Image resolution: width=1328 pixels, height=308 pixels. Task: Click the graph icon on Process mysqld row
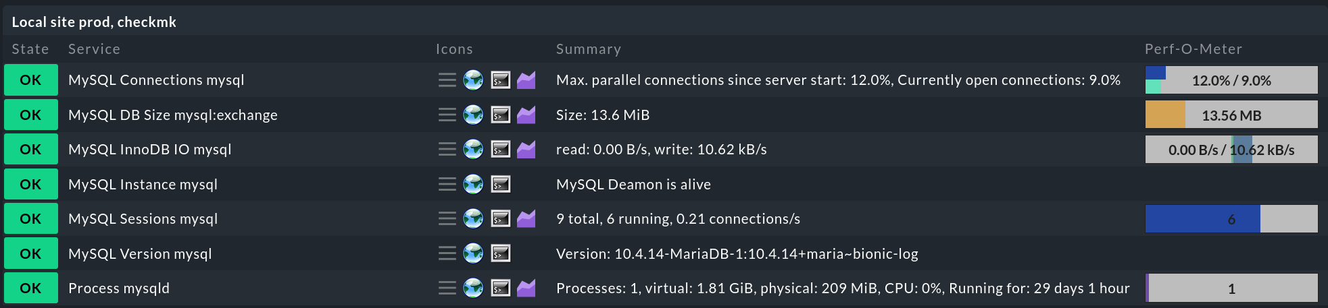pos(526,288)
